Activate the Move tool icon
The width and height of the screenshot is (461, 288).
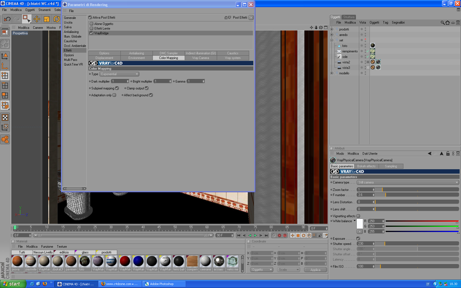coord(36,19)
